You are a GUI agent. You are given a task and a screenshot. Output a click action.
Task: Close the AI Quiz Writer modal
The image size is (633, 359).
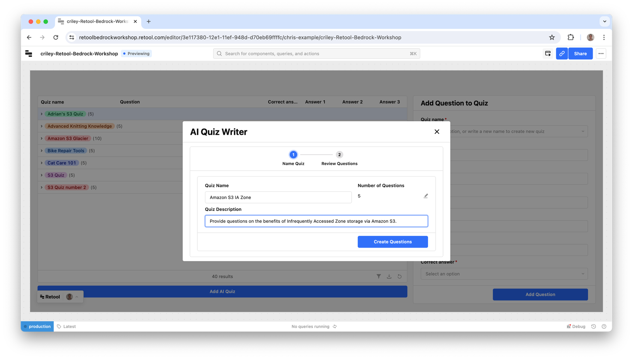click(x=437, y=132)
